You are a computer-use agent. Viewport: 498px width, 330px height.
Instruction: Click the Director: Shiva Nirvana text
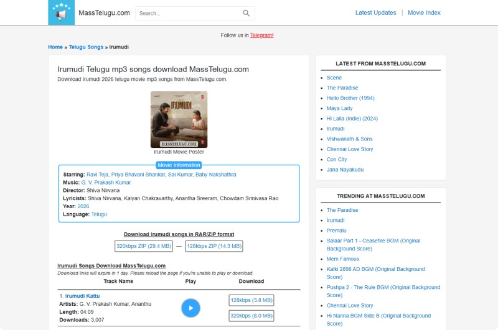[91, 191]
